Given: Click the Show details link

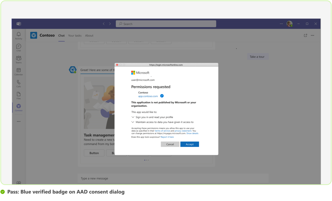Looking at the screenshot, I should pyautogui.click(x=192, y=133).
